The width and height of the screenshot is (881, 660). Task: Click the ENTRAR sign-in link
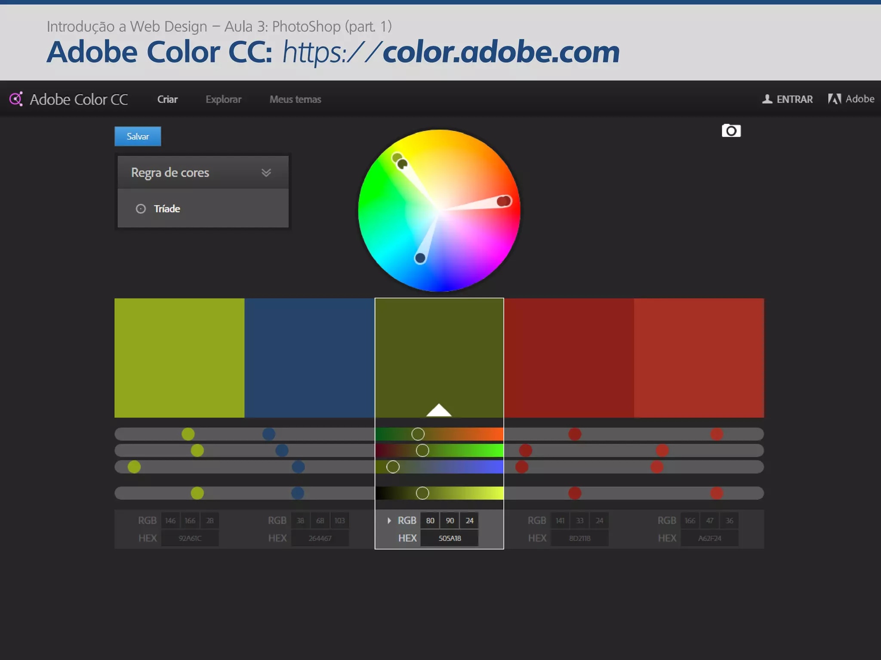(795, 99)
